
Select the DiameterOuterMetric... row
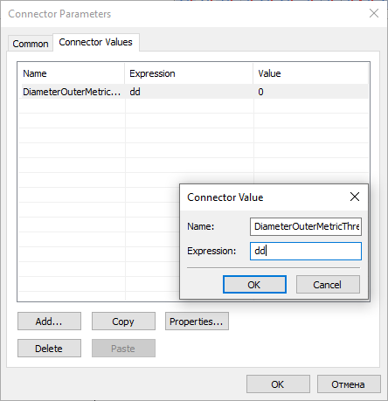tap(194, 92)
